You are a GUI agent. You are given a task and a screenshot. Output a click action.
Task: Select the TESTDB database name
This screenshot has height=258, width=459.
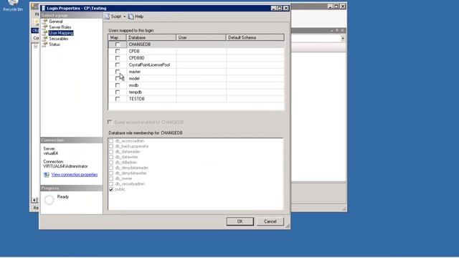tap(137, 99)
